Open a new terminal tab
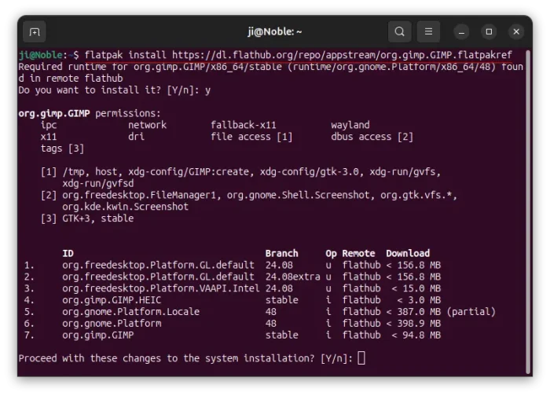 35,31
